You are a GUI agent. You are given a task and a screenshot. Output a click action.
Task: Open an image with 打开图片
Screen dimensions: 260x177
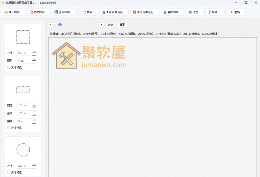13,12
